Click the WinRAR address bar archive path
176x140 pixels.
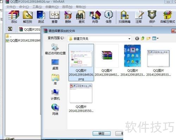click(x=29, y=29)
